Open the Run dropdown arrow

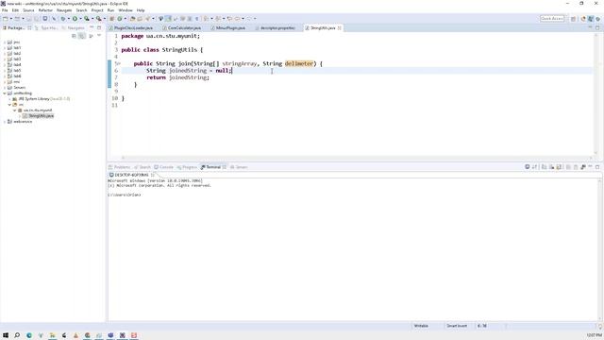tap(80, 19)
